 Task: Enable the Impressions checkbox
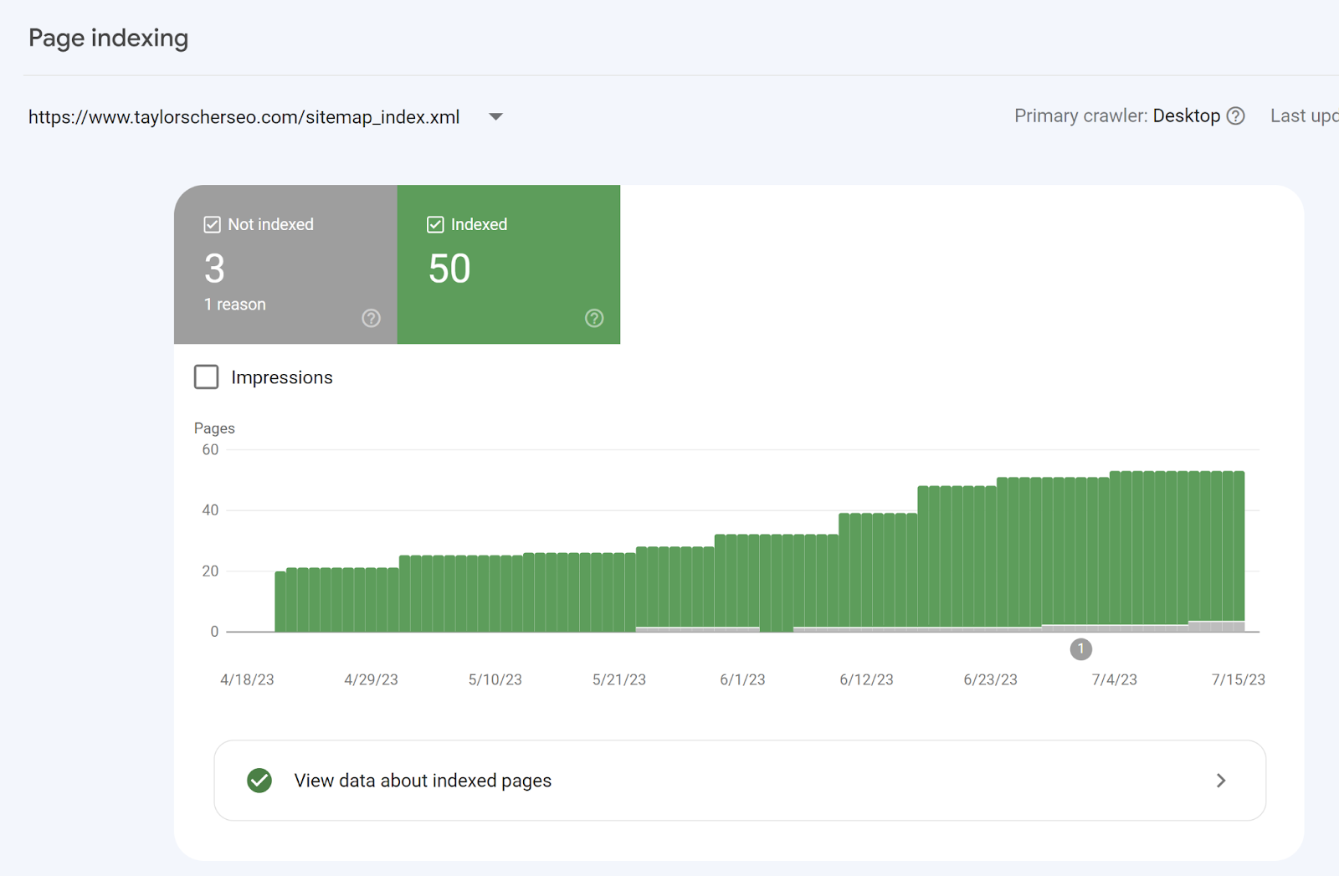click(207, 377)
